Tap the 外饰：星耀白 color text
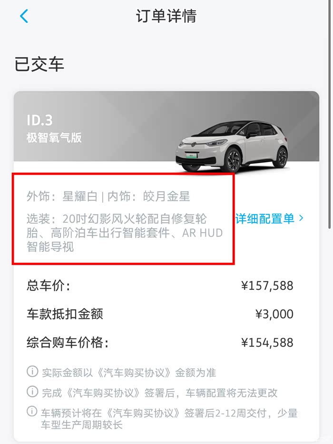 coord(62,196)
